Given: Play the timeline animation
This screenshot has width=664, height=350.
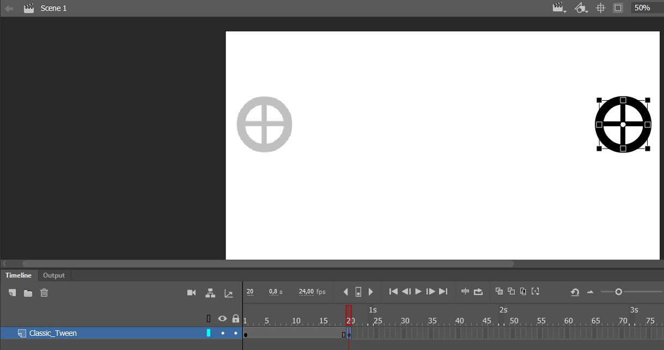Looking at the screenshot, I should tap(418, 292).
